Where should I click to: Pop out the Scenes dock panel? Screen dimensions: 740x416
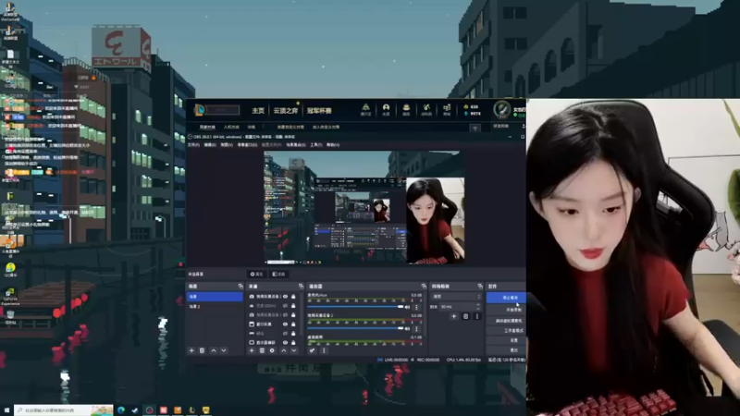pyautogui.click(x=240, y=287)
